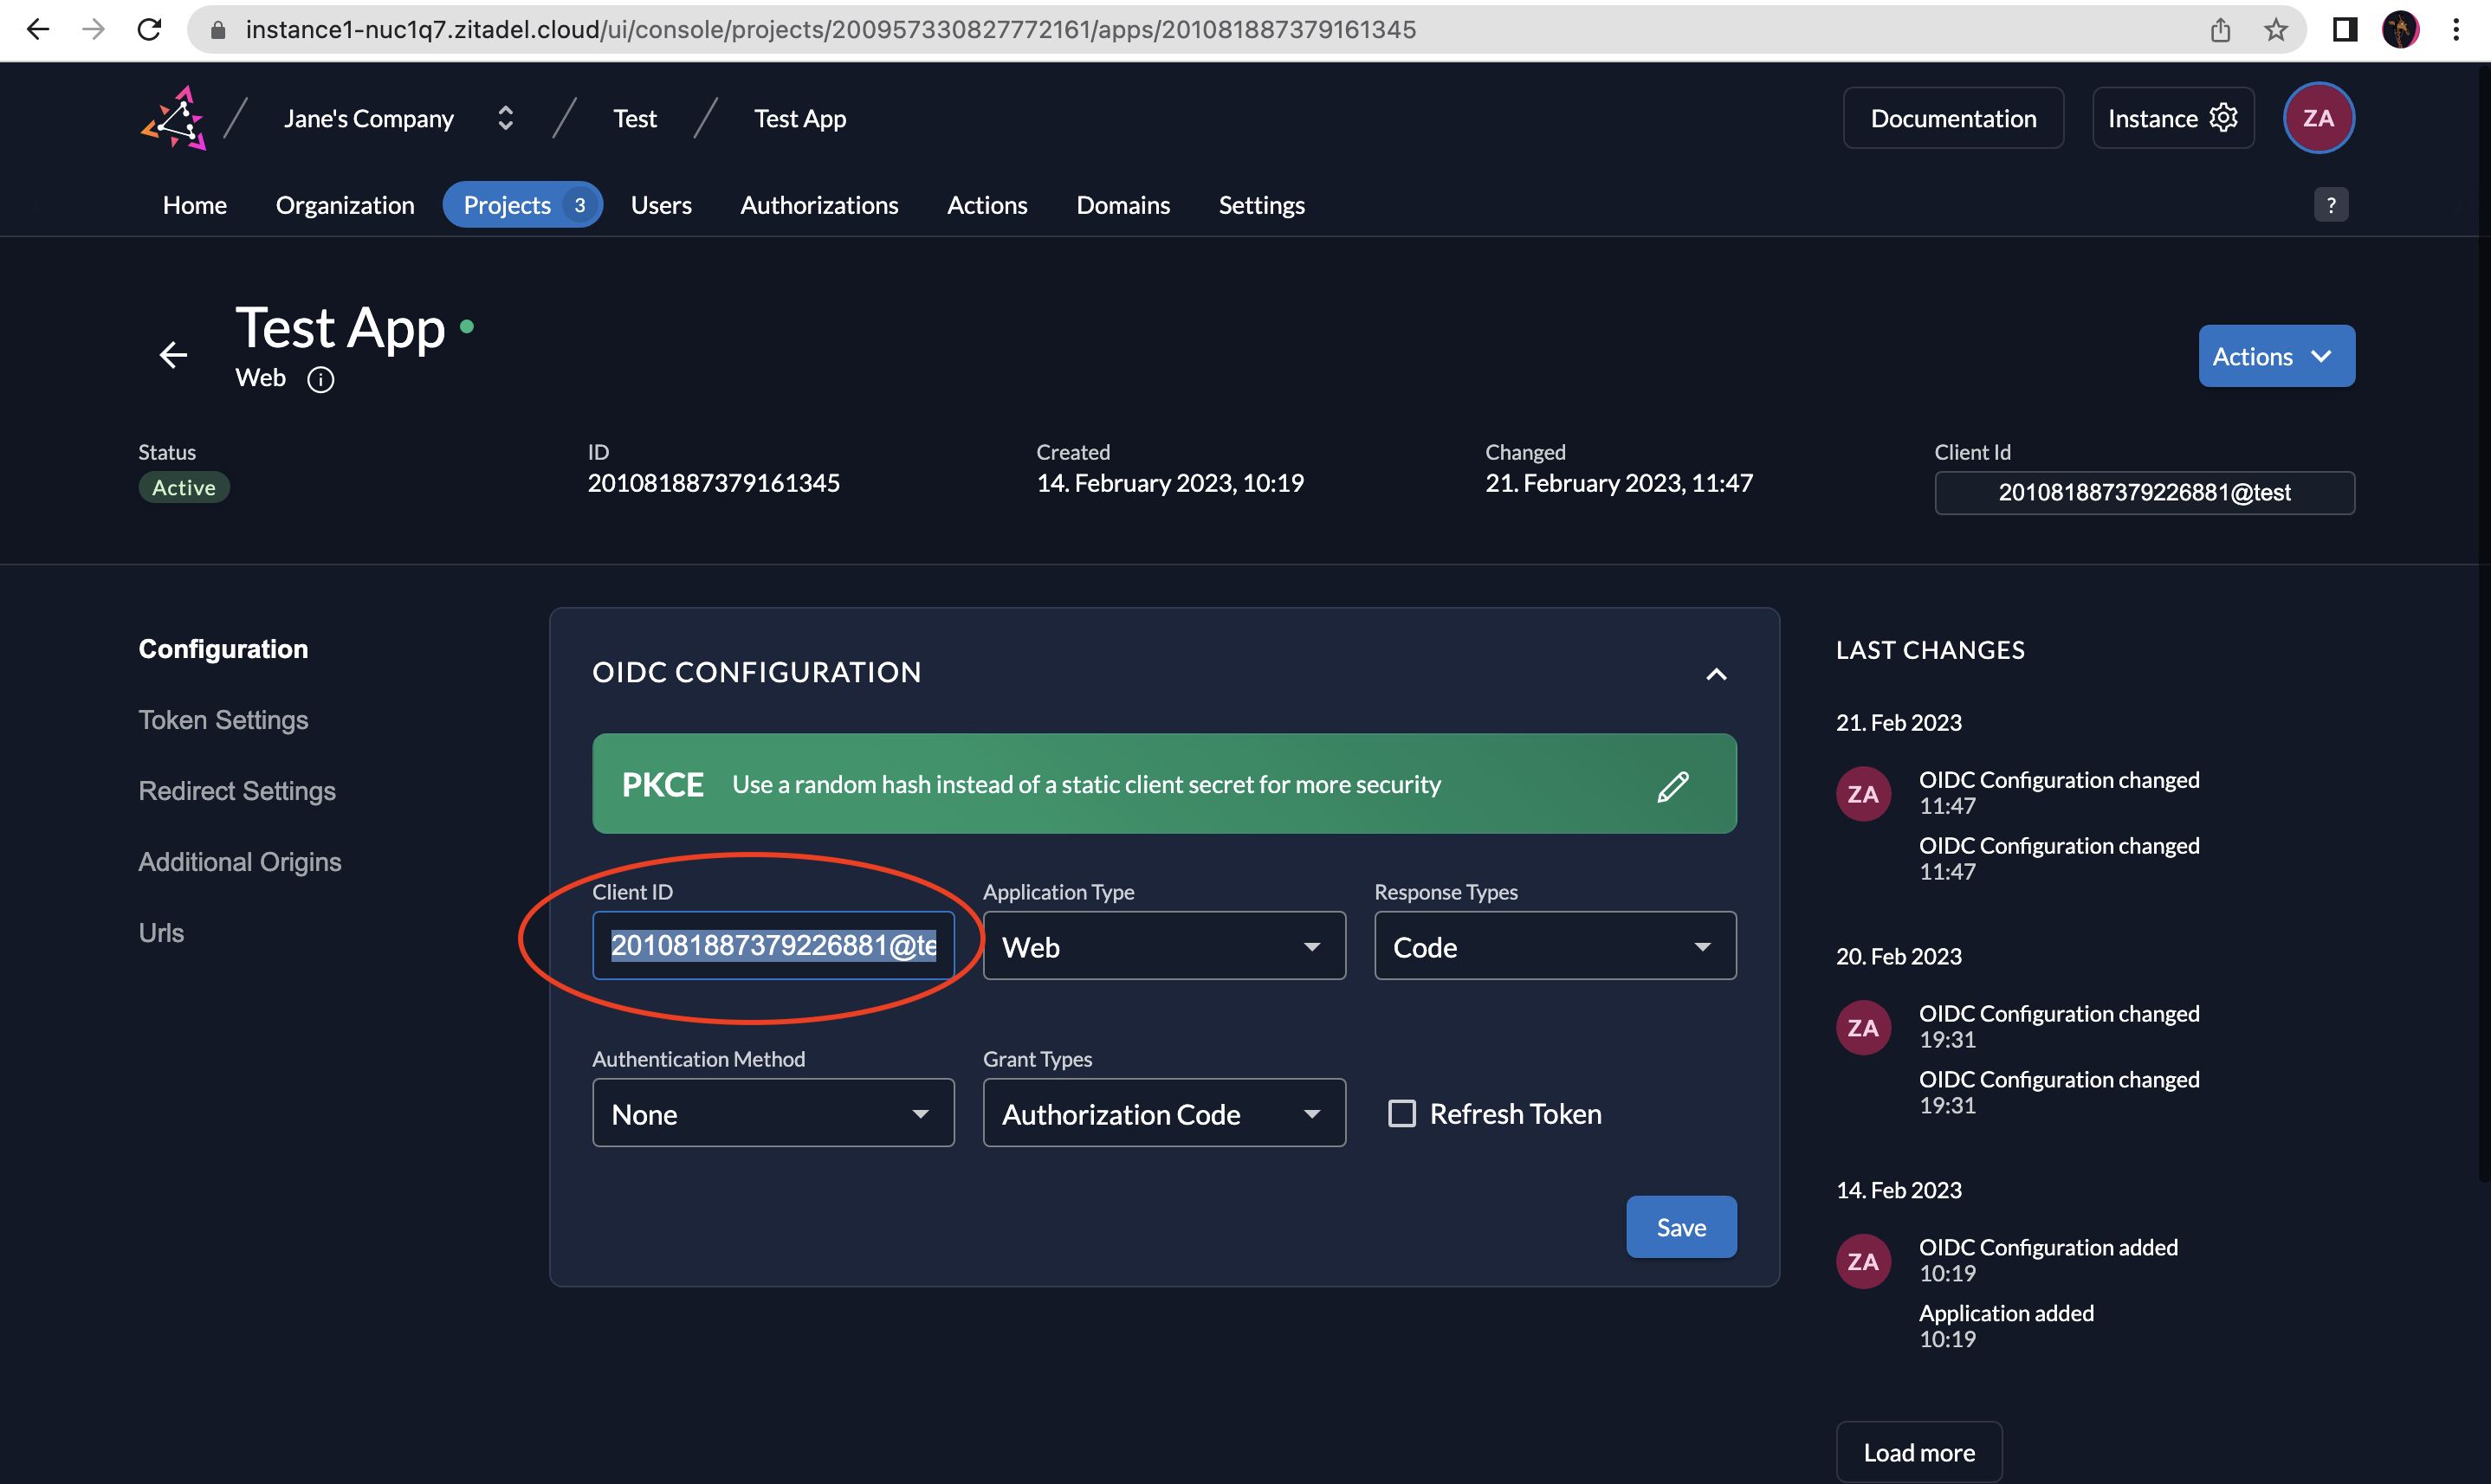Image resolution: width=2491 pixels, height=1484 pixels.
Task: Enable the Refresh Token checkbox
Action: coord(1401,1113)
